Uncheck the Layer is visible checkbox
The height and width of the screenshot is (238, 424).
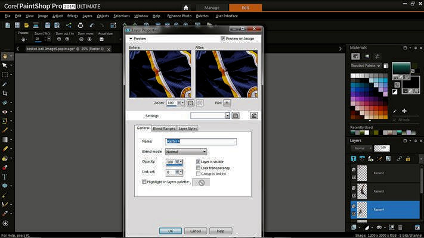(198, 162)
